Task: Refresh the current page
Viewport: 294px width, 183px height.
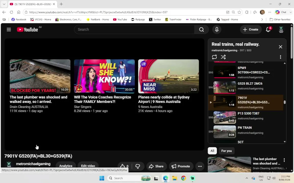Action: coord(11,12)
